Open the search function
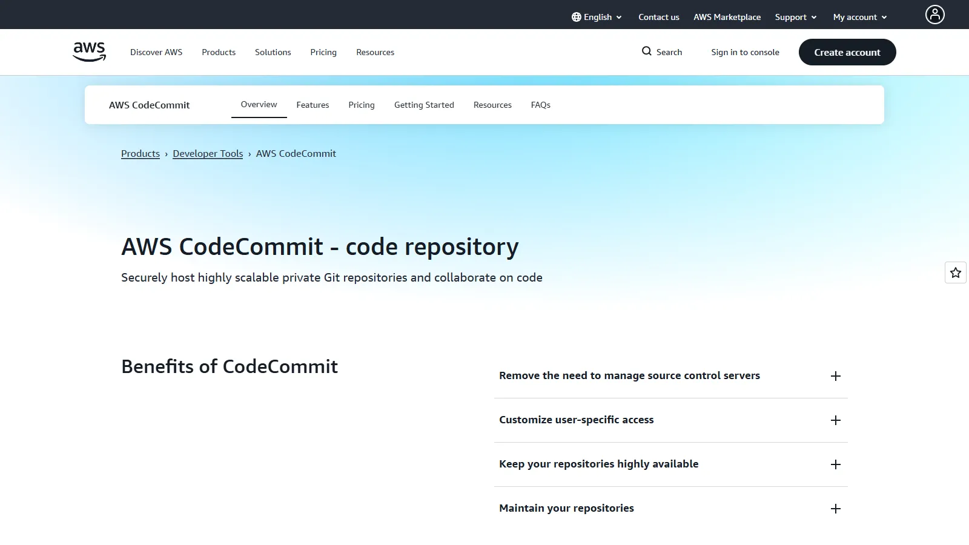The width and height of the screenshot is (969, 545). [x=662, y=52]
